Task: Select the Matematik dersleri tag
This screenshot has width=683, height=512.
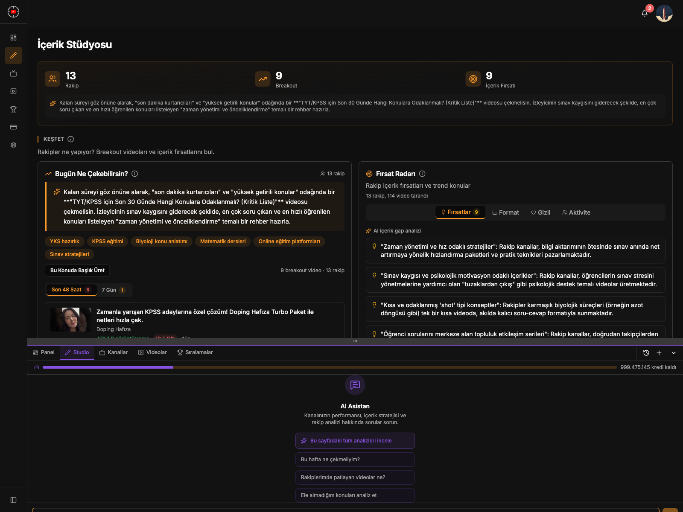Action: tap(223, 241)
